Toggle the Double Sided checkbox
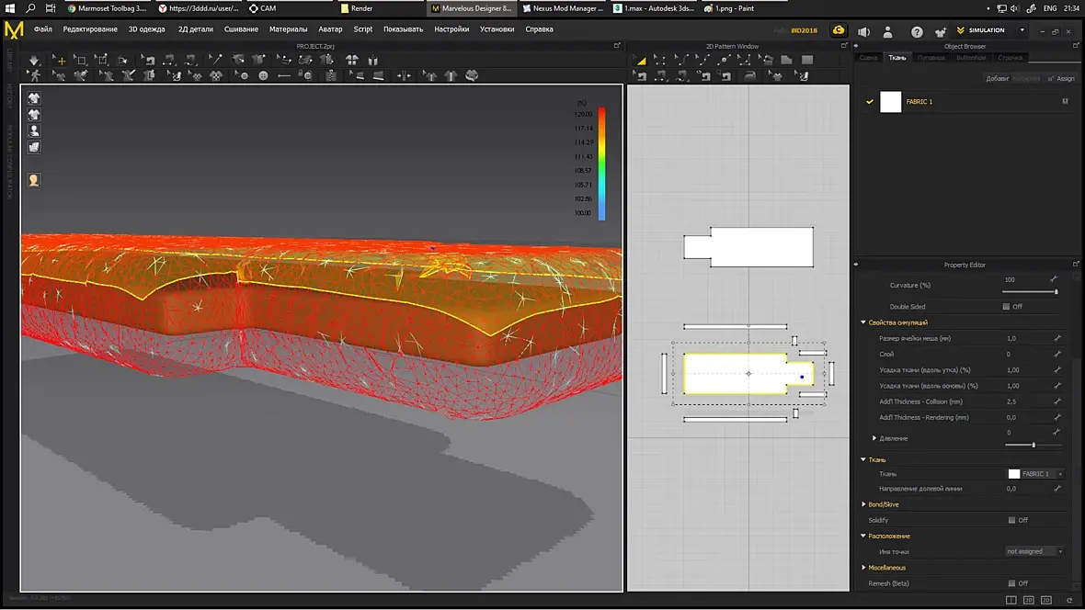 pyautogui.click(x=1007, y=307)
